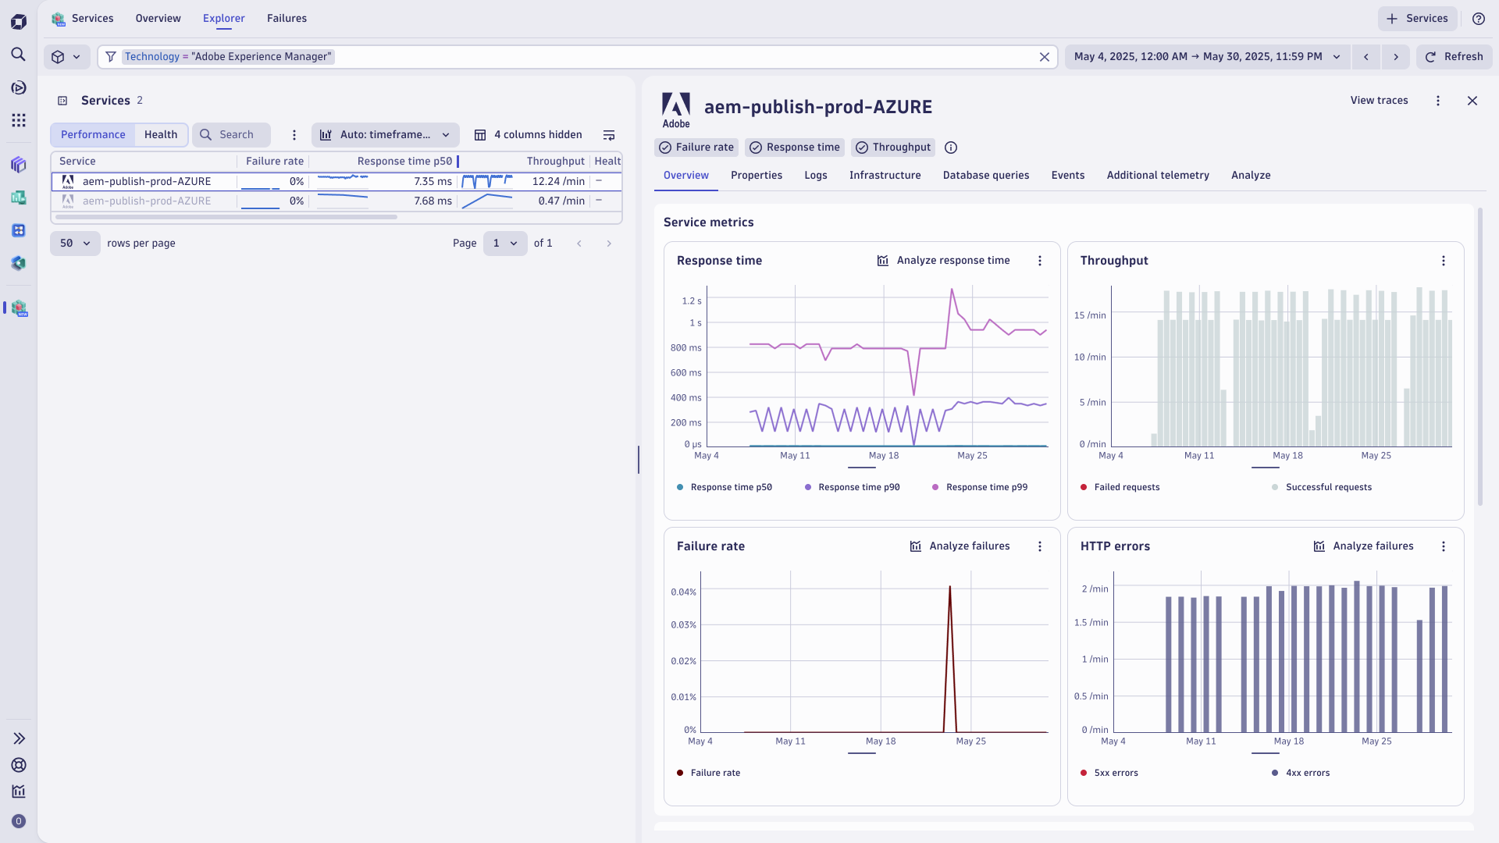Open the Auto timeframe chart dropdown
Image resolution: width=1499 pixels, height=843 pixels.
[386, 135]
